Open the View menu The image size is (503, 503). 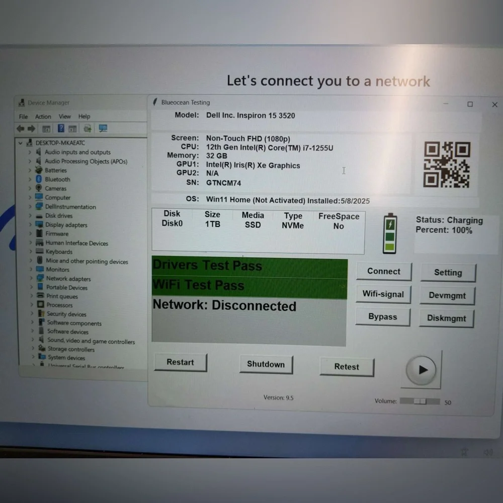64,117
